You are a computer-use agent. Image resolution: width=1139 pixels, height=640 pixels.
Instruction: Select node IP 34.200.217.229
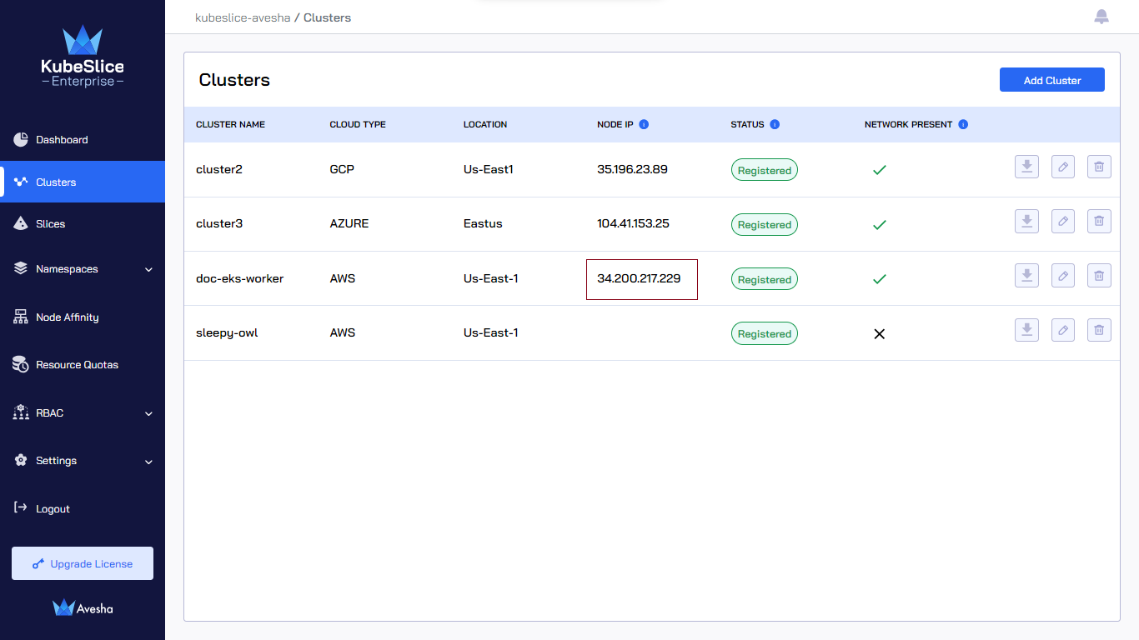point(639,278)
